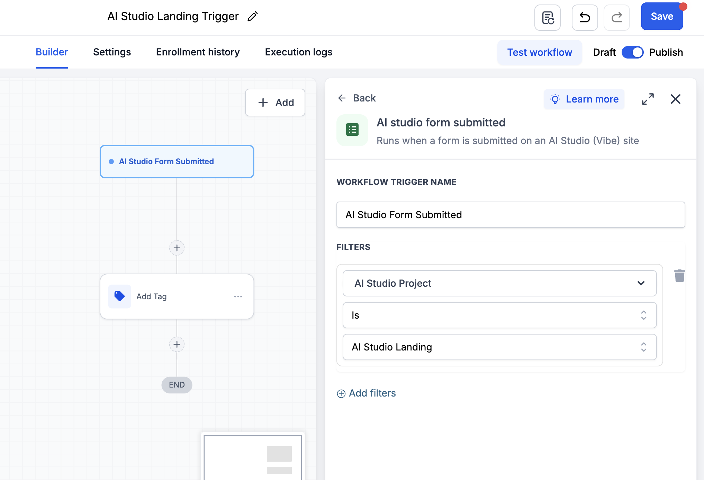Click the Add button on canvas
This screenshot has width=704, height=480.
(275, 103)
